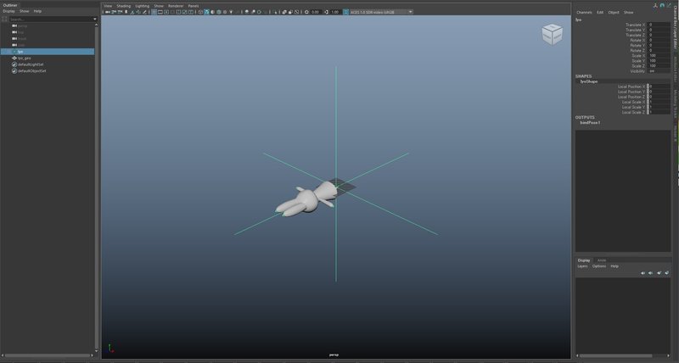This screenshot has width=679, height=363.
Task: Click the bindPose1 output node
Action: coord(590,122)
